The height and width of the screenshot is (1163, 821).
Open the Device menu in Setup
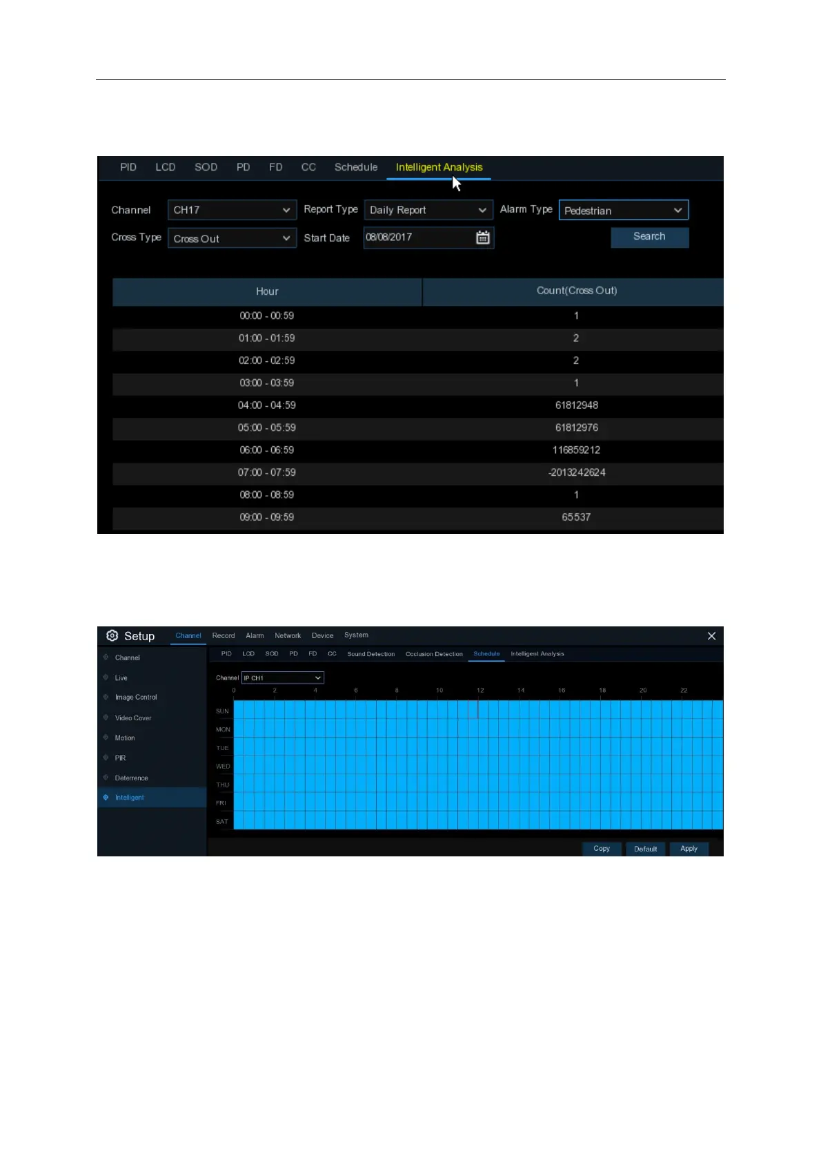(322, 635)
